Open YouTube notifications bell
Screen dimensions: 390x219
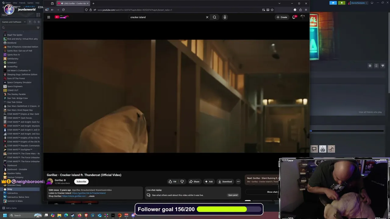pos(294,17)
